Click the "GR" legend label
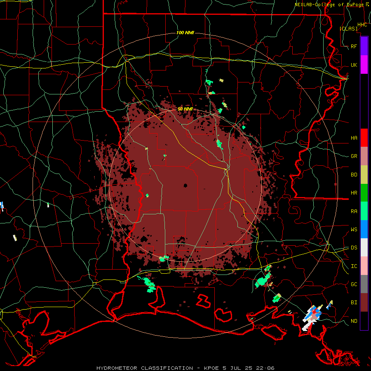371x371 pixels. [354, 156]
